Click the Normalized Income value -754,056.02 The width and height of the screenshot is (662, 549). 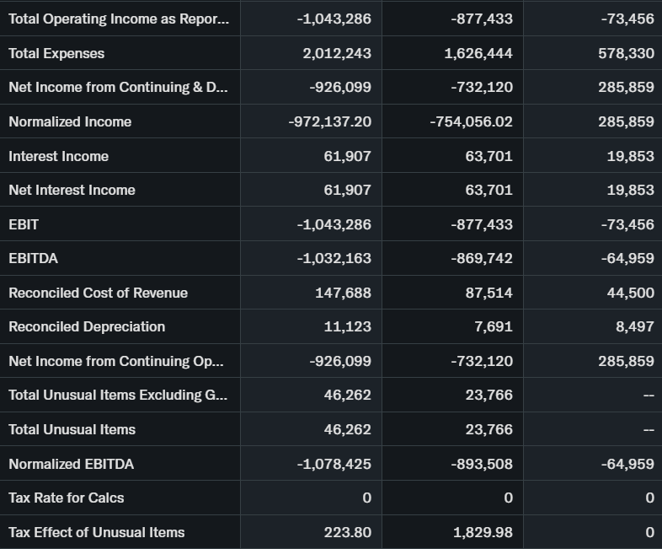coord(471,121)
